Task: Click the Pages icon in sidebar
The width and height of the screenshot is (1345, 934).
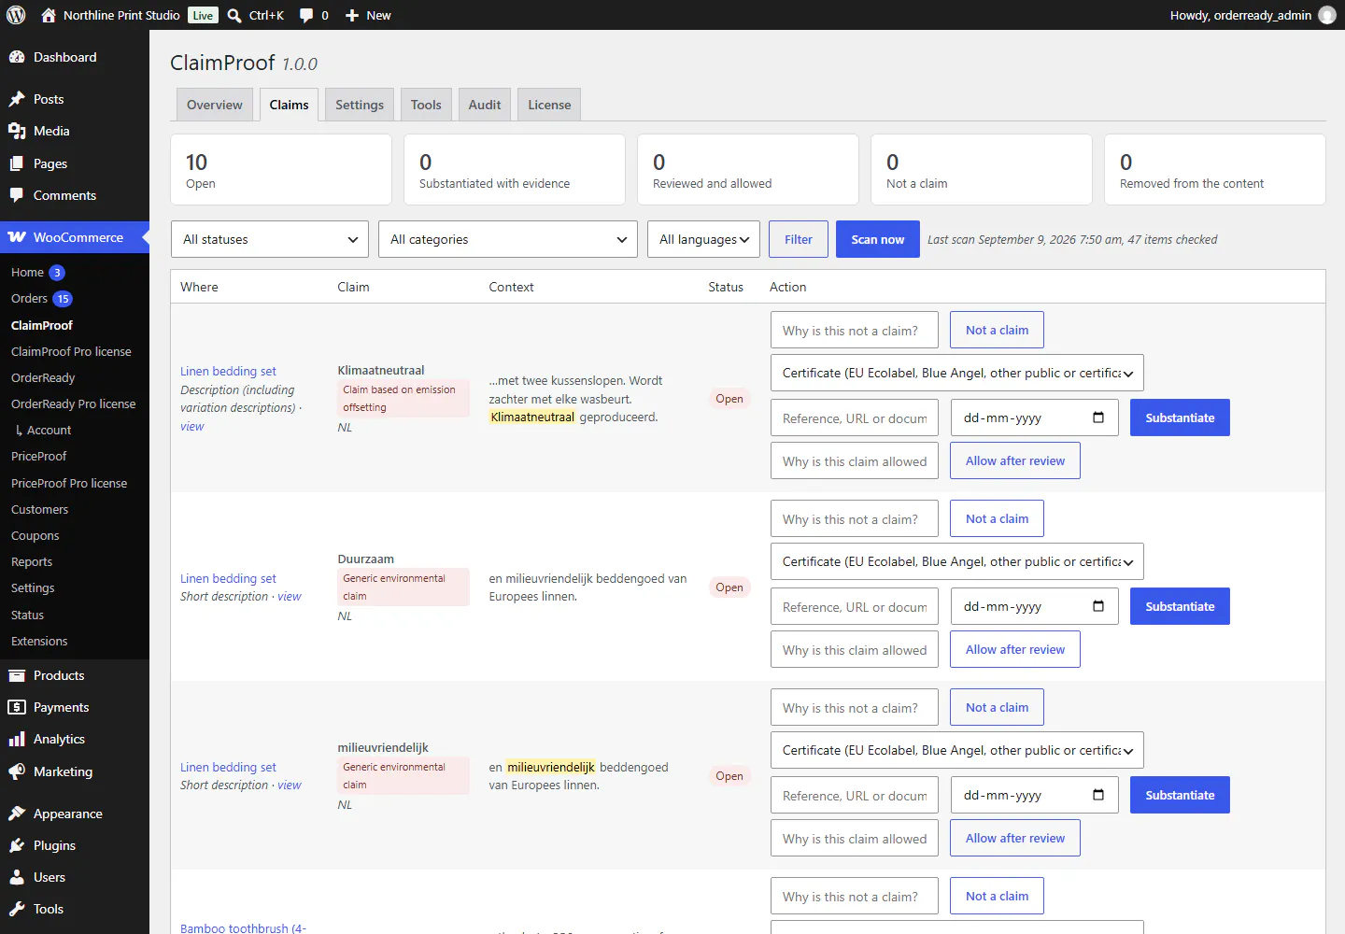Action: point(17,163)
